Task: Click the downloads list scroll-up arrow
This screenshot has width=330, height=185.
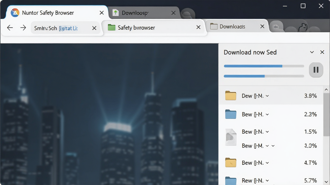Action: pos(326,90)
